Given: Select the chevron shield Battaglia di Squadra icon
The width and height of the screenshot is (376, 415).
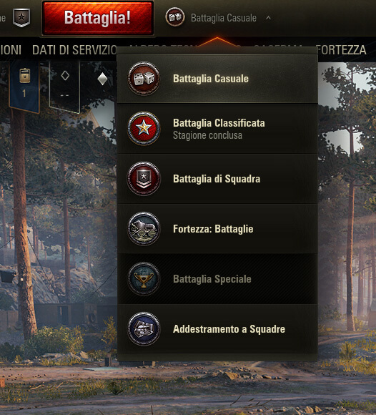Looking at the screenshot, I should point(144,179).
